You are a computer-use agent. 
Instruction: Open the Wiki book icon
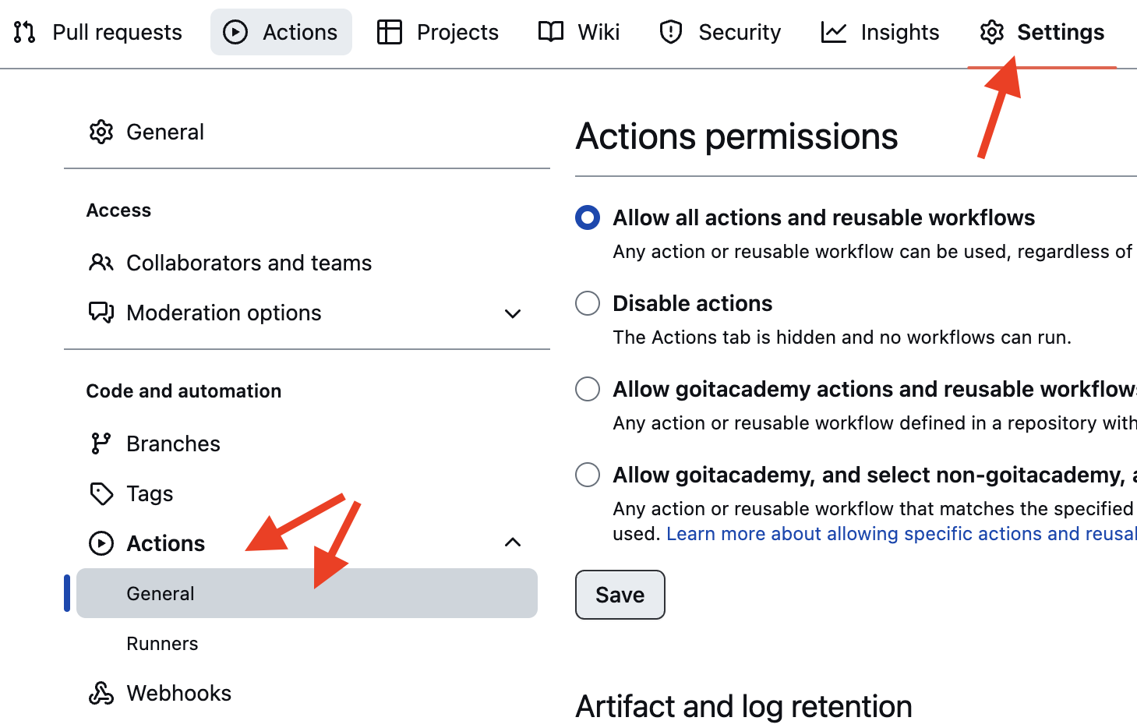point(549,32)
